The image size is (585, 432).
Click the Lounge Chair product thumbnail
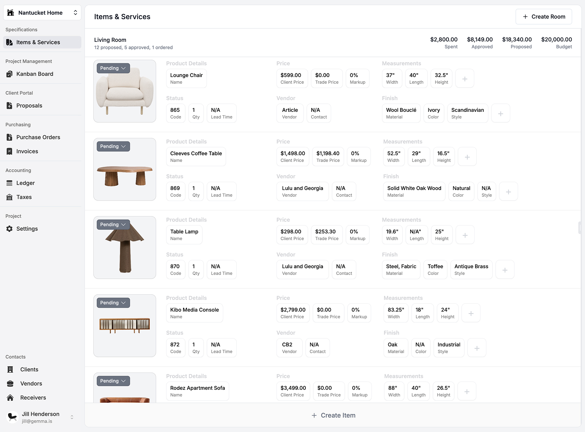[124, 91]
